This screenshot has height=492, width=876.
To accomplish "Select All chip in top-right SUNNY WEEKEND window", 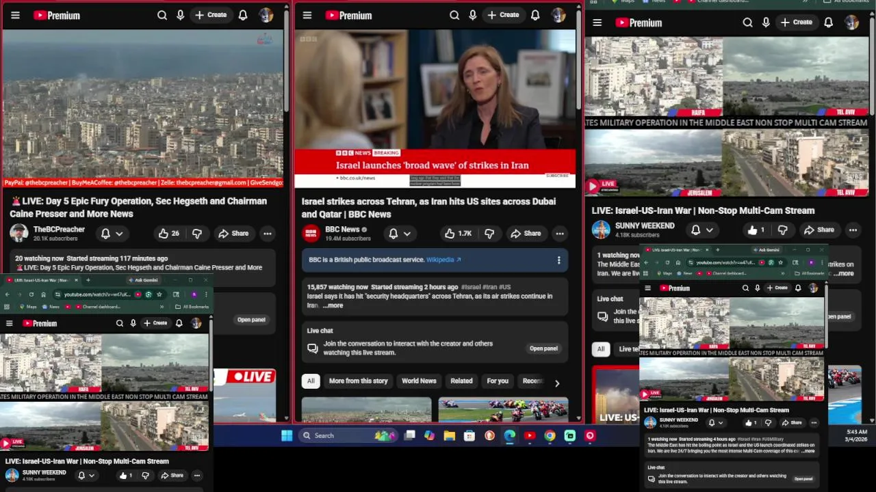I will pyautogui.click(x=601, y=348).
